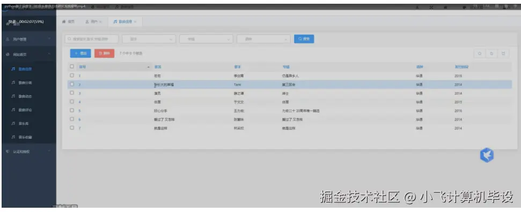Click the chevron on the 歌曲信息 tab

(x=136, y=22)
